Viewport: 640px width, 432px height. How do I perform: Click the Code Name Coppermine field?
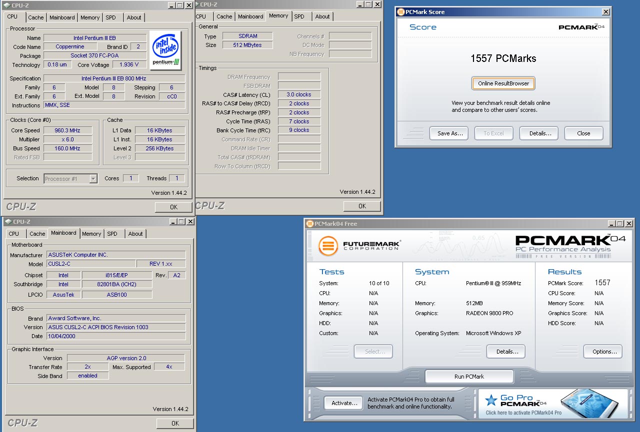click(x=70, y=46)
